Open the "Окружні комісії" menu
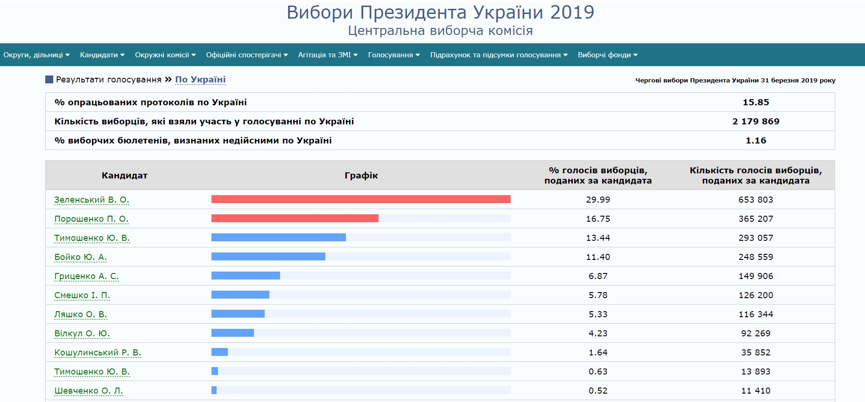Screen dimensions: 865x402 (165, 55)
